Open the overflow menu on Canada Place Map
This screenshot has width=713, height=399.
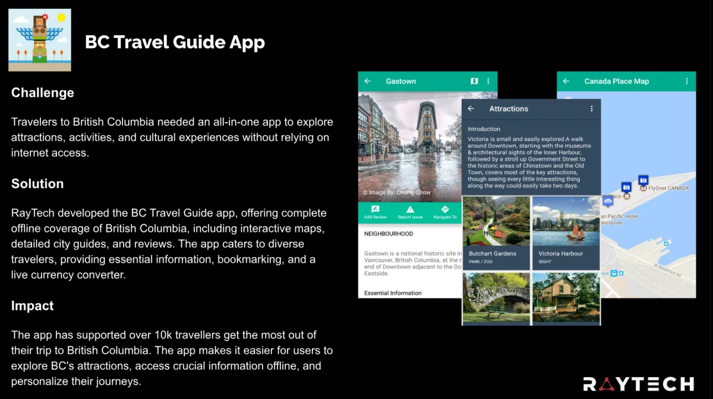click(x=687, y=81)
